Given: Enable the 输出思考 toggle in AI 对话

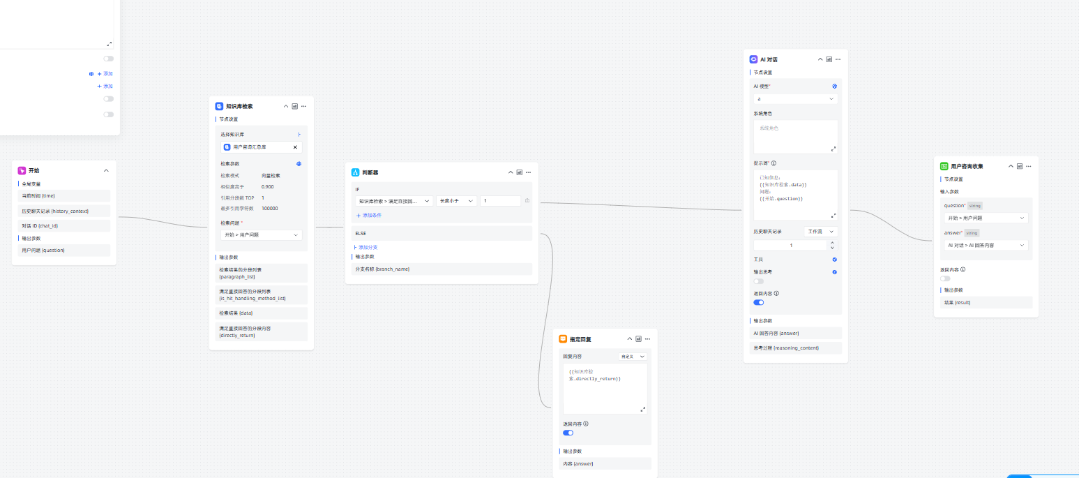Looking at the screenshot, I should (758, 281).
